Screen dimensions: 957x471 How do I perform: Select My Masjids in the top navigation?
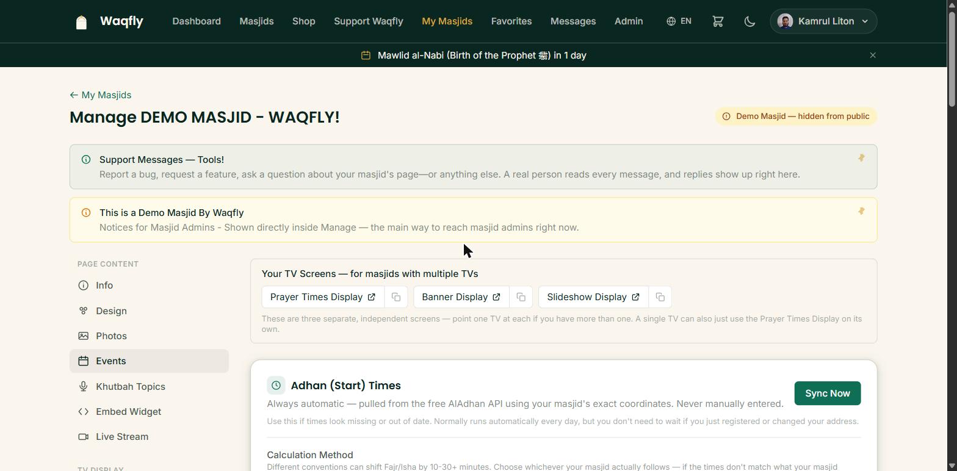point(447,21)
